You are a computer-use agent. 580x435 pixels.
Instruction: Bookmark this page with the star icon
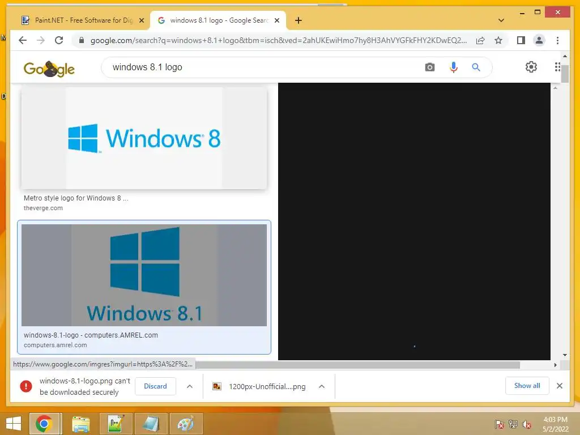(x=498, y=40)
